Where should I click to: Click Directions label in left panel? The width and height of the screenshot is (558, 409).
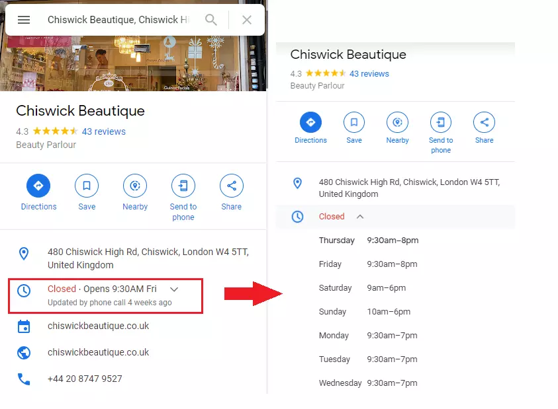tap(39, 207)
